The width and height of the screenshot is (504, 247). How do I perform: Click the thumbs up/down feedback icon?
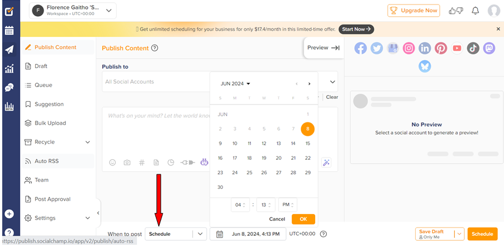coord(456,11)
